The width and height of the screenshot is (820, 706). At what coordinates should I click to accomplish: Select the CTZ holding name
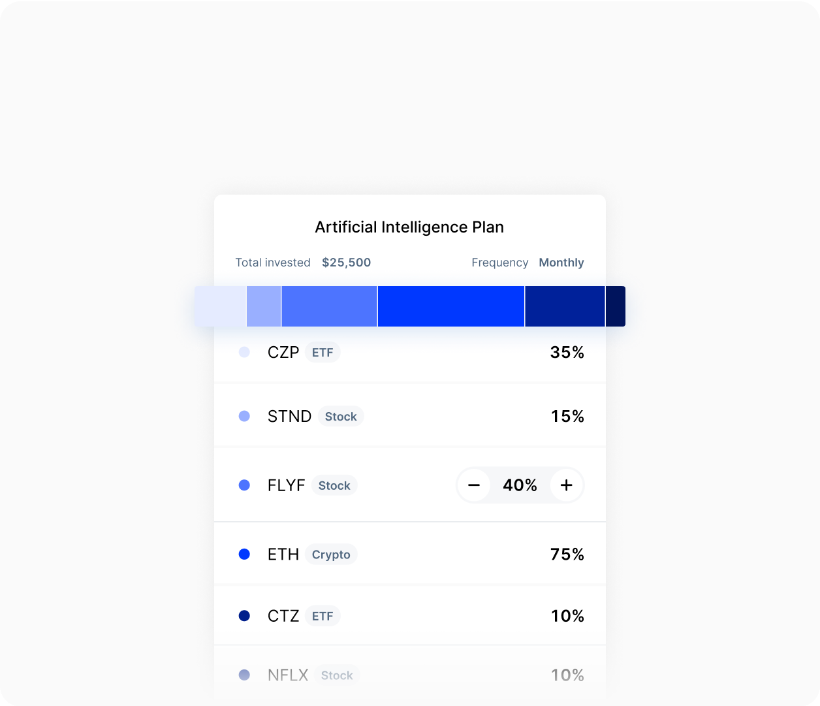pyautogui.click(x=283, y=616)
